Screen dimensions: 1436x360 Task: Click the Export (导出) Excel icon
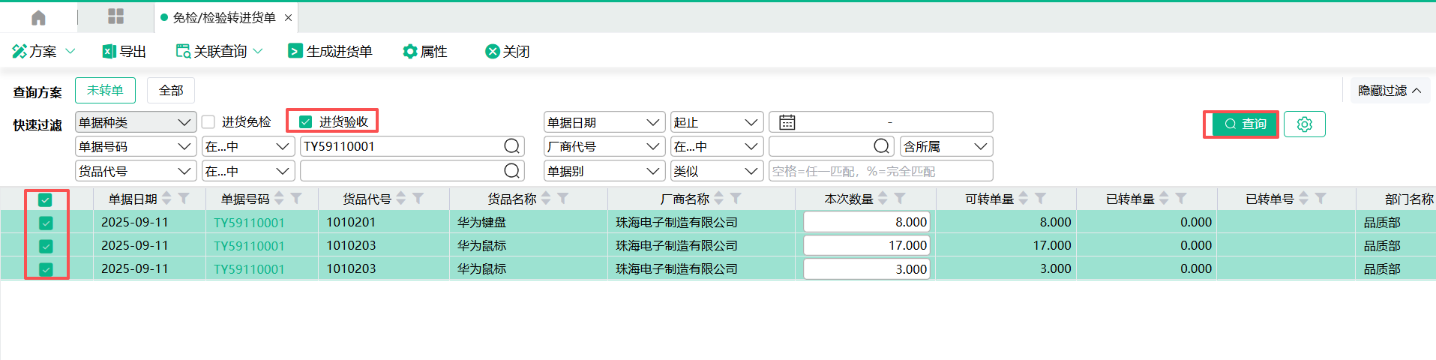click(109, 51)
